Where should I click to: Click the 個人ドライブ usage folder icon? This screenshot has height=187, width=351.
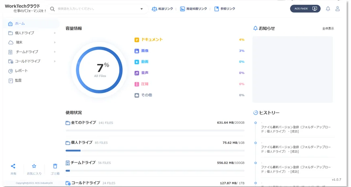[68, 143]
